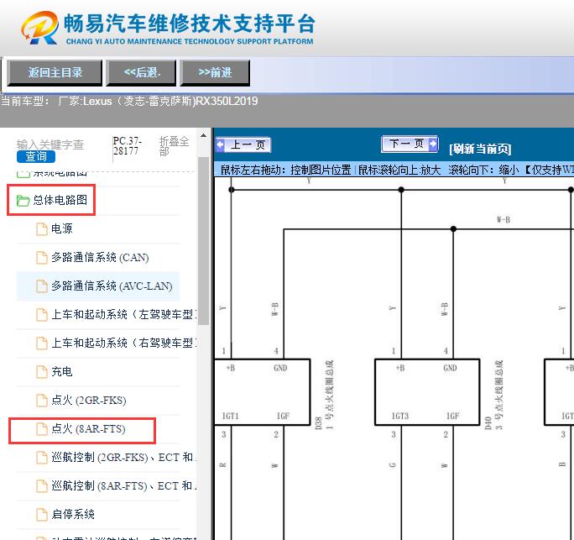This screenshot has width=574, height=540.
Task: Open the 充电 tree item
Action: 61,371
